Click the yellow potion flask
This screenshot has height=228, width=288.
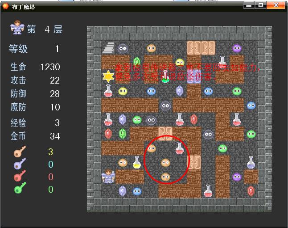click(x=137, y=162)
